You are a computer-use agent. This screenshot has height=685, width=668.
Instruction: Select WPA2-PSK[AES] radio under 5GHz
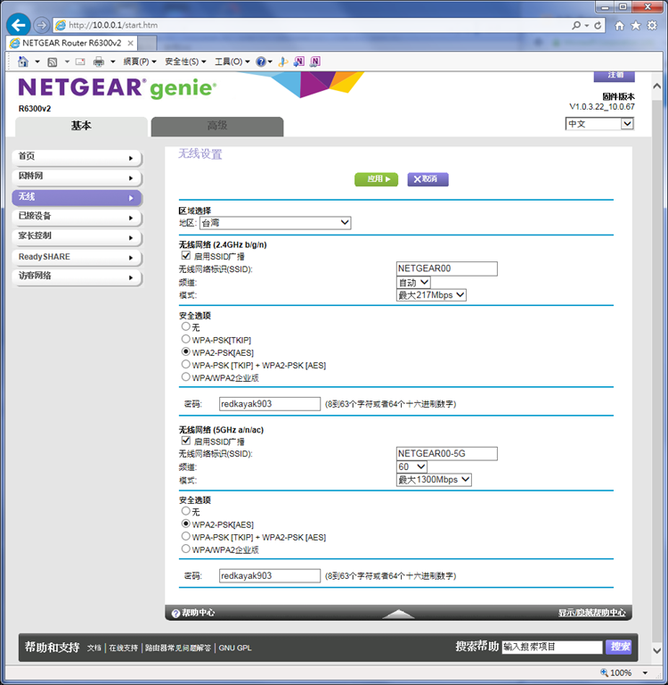[x=186, y=524]
